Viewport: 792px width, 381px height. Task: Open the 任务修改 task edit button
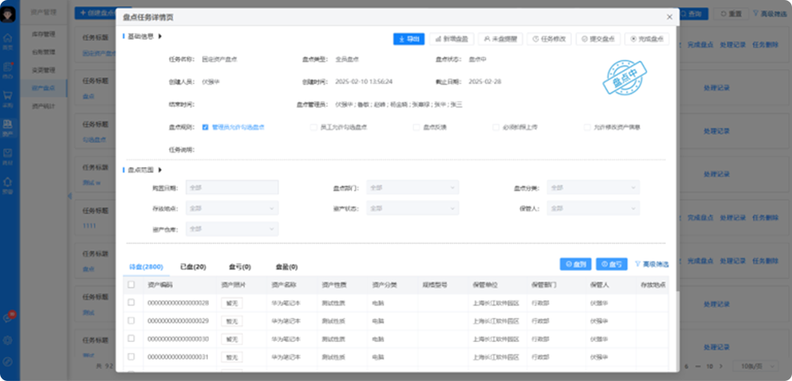coord(549,39)
